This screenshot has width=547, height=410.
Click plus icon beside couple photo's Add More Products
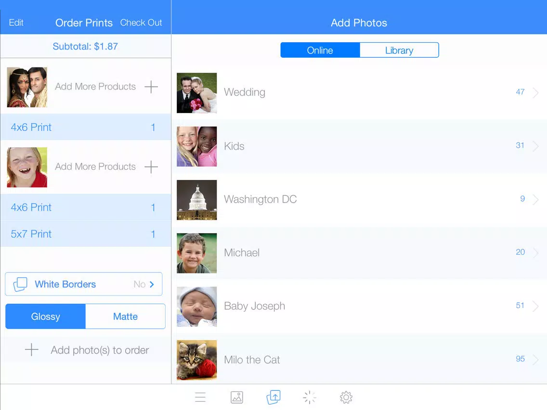tap(151, 87)
